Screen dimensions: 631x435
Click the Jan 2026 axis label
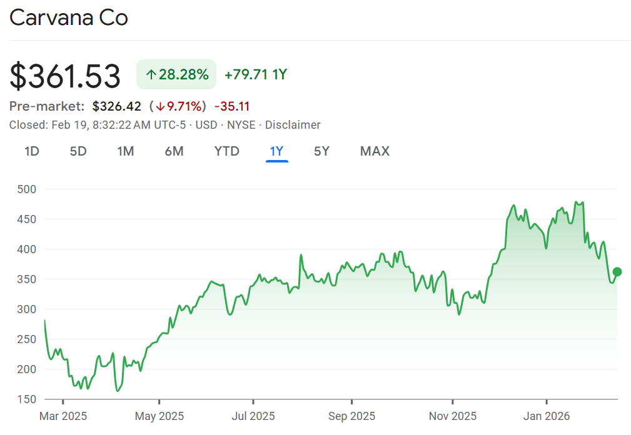click(x=547, y=416)
